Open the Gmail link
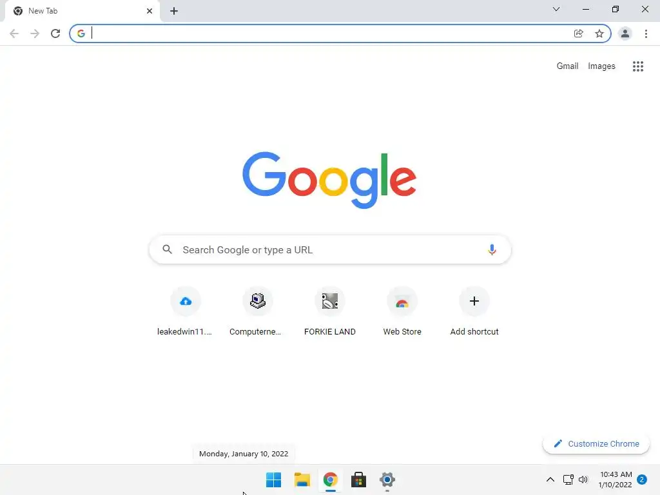 point(567,66)
